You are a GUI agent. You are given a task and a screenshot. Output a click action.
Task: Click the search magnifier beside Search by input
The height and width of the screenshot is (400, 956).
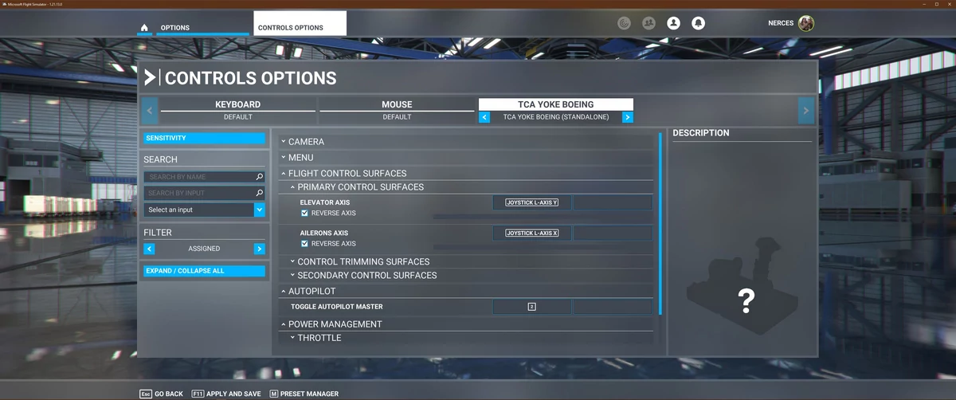pyautogui.click(x=260, y=193)
